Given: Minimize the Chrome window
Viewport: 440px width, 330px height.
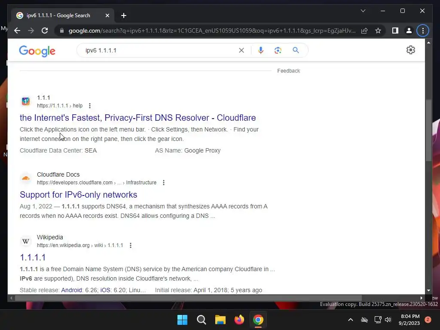Looking at the screenshot, I should 383,11.
